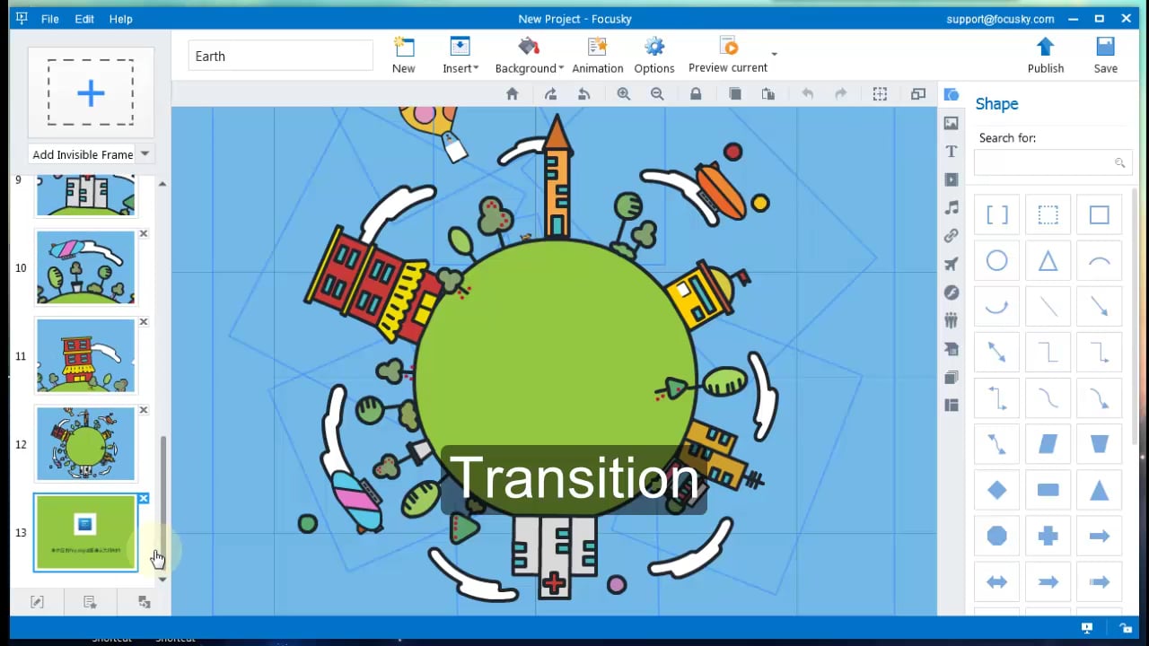Click the frame list scroll down arrow

click(x=162, y=580)
